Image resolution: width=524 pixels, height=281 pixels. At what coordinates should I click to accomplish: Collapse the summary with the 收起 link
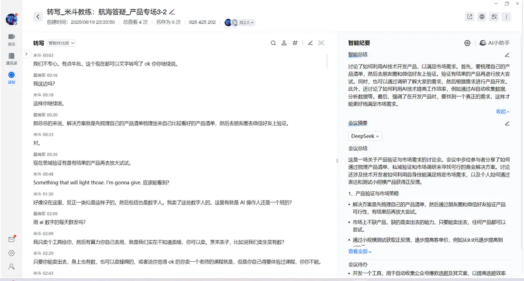click(x=503, y=111)
